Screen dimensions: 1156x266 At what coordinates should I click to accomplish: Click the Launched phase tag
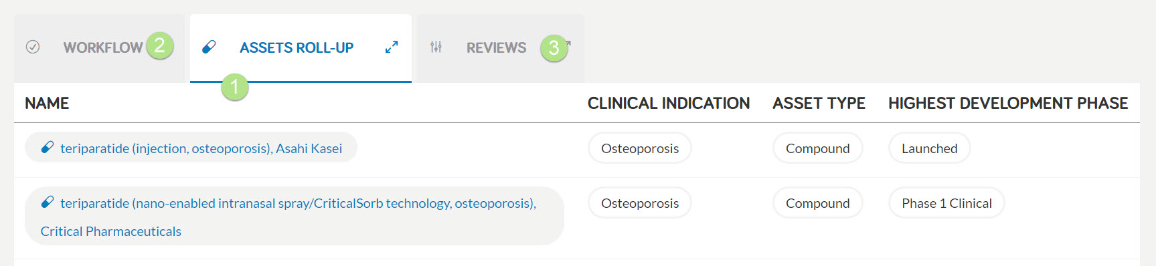click(930, 148)
